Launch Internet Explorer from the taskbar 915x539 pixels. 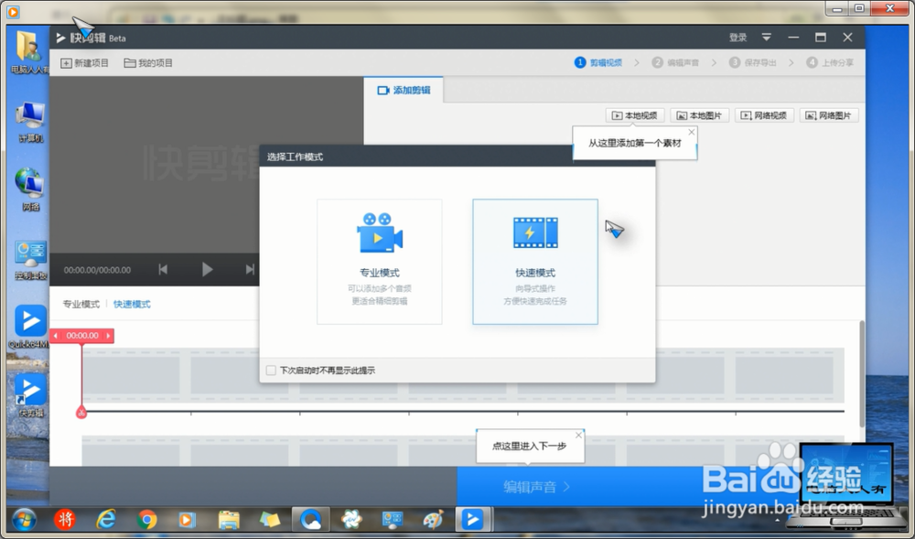tap(105, 519)
